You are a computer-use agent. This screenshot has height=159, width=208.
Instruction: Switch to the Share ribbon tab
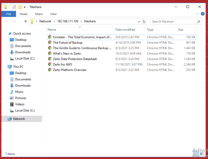pos(39,14)
